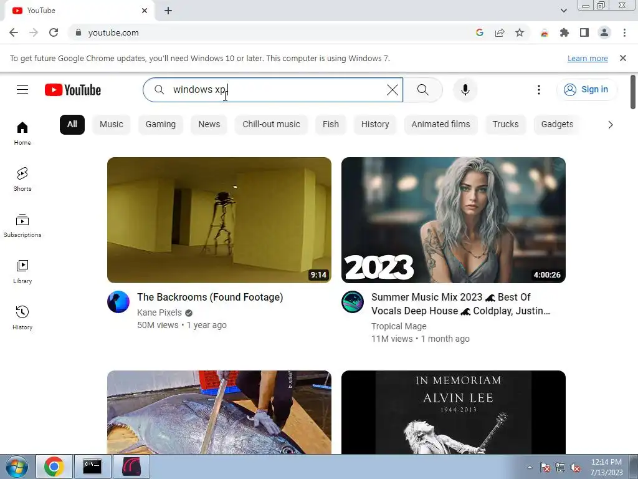Click the Action Center flag tray icon
638x479 pixels.
click(x=545, y=468)
